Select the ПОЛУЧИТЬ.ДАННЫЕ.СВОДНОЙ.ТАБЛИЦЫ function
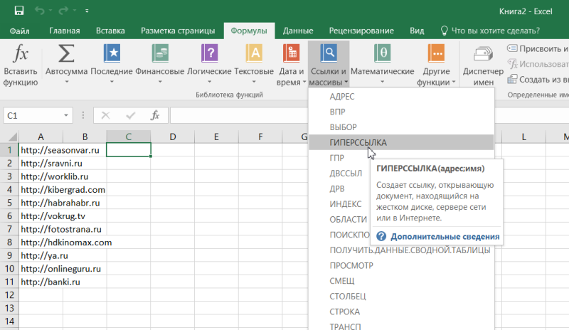The height and width of the screenshot is (330, 569). [401, 250]
